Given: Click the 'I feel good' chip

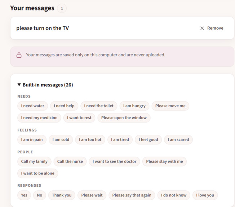Looking at the screenshot, I should click(x=148, y=140).
